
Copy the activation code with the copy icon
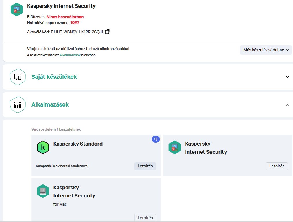(107, 32)
